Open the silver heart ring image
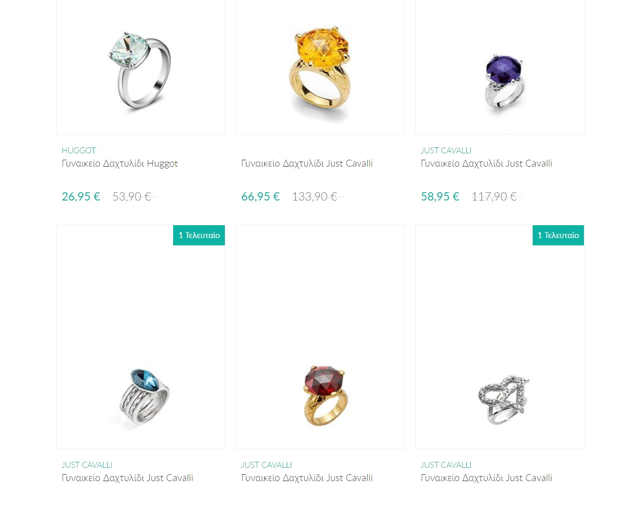The height and width of the screenshot is (520, 638). pos(500,337)
